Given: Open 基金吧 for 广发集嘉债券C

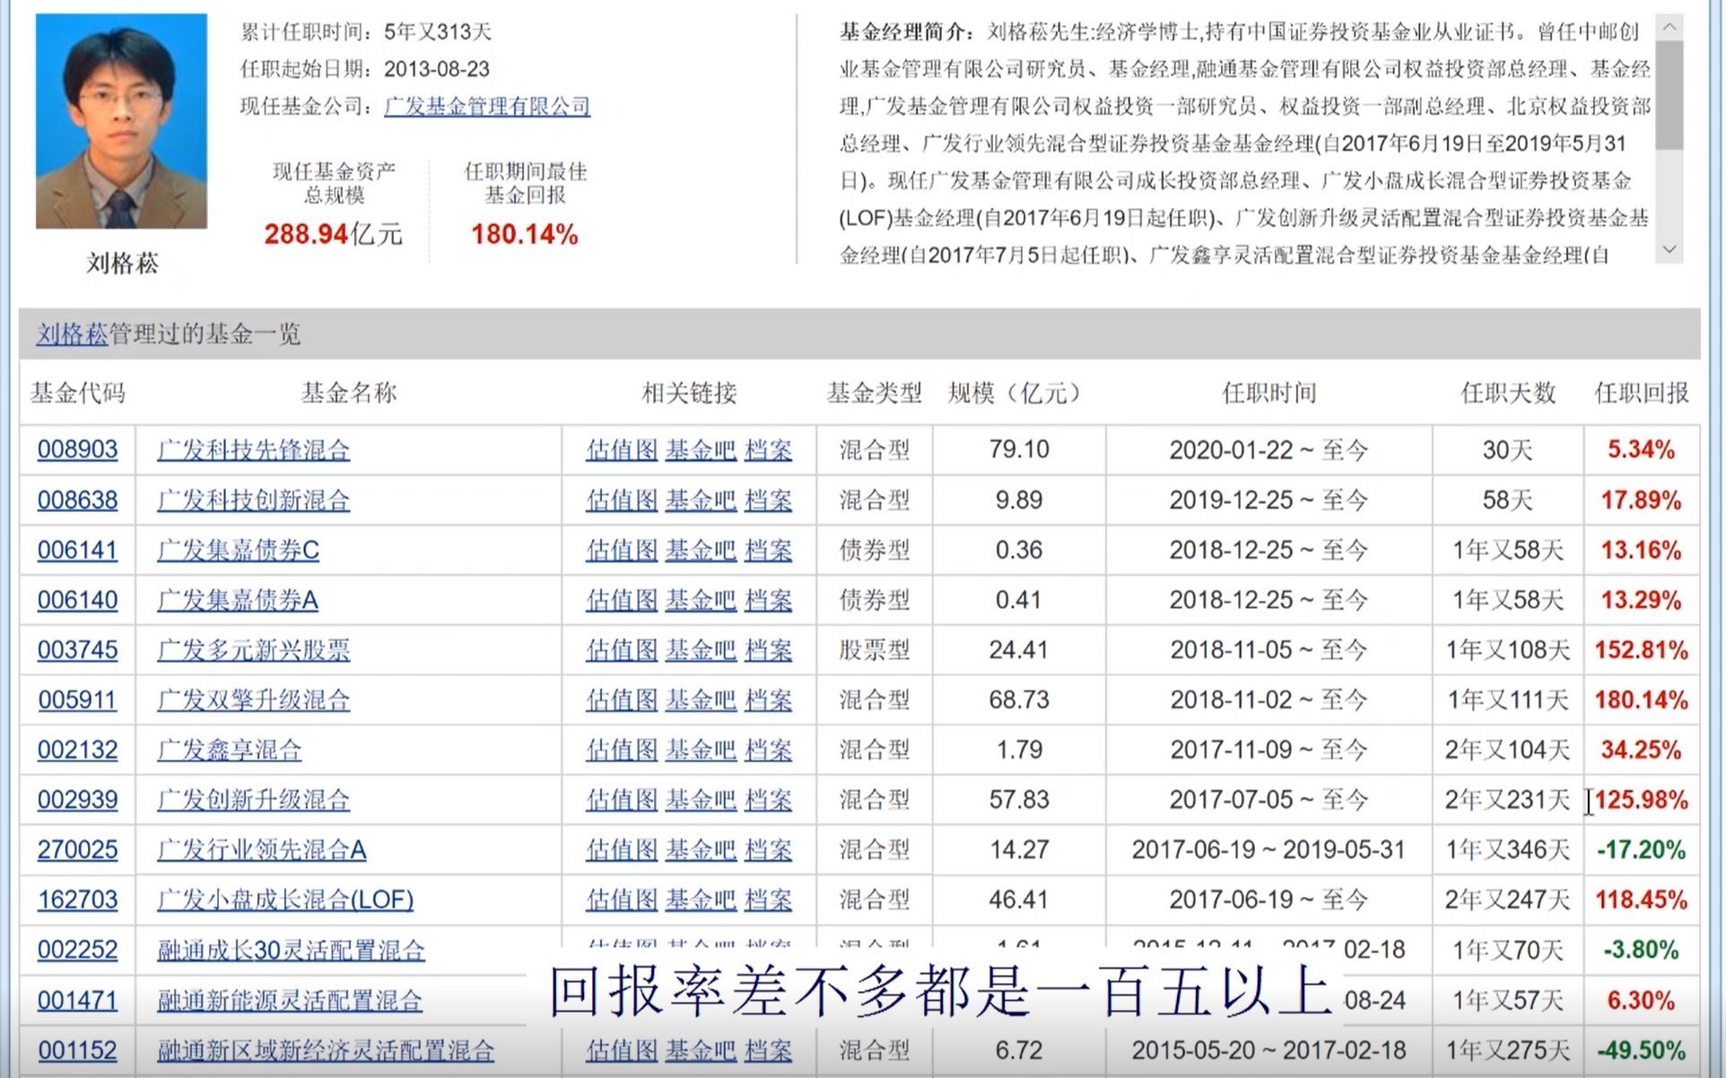Looking at the screenshot, I should click(x=701, y=551).
